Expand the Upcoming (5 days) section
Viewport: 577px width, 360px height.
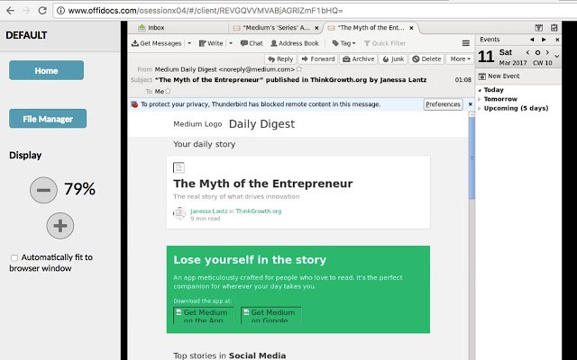[x=480, y=108]
